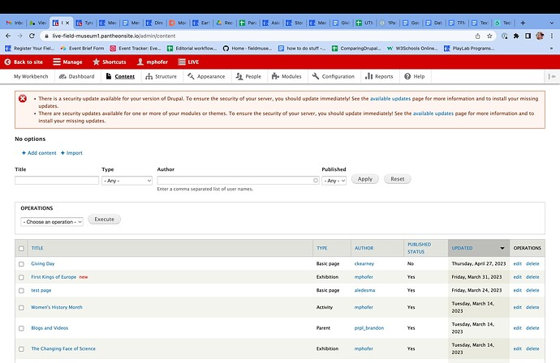Click the share icon in address bar
Screen dimensions: 560x363
tap(477, 36)
